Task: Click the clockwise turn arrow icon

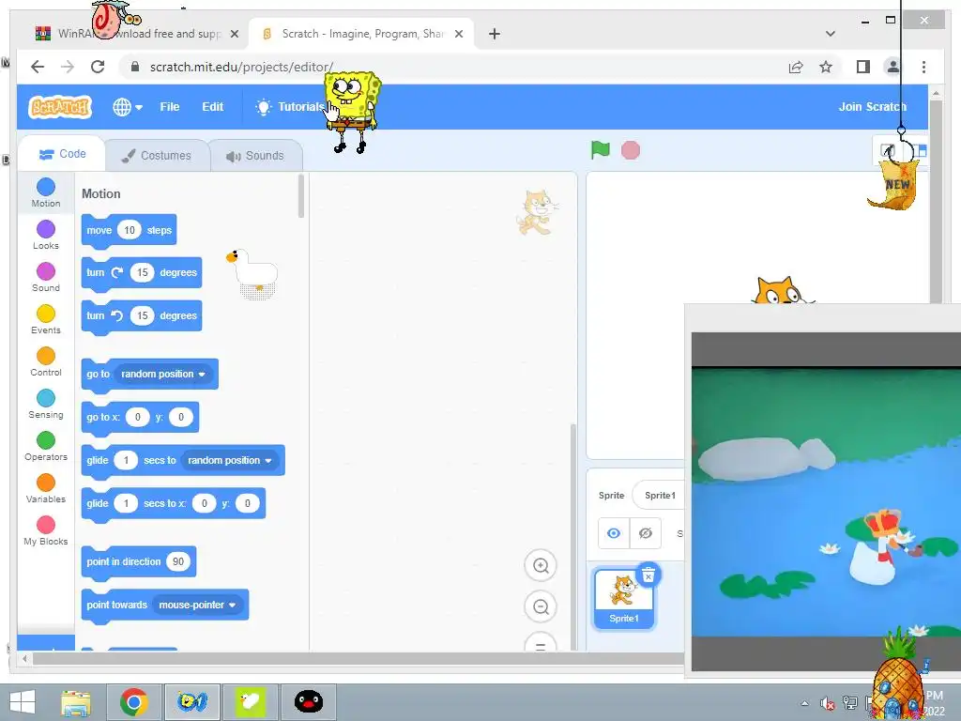Action: pyautogui.click(x=117, y=272)
